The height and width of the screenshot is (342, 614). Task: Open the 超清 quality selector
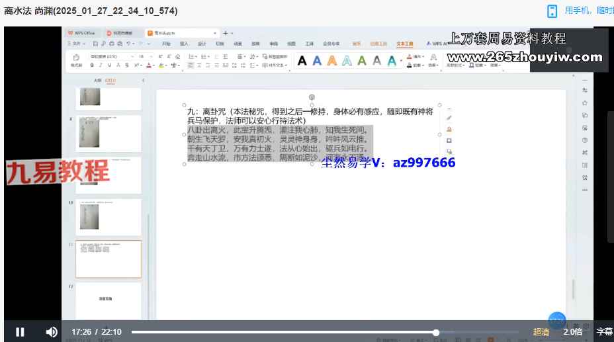click(541, 332)
